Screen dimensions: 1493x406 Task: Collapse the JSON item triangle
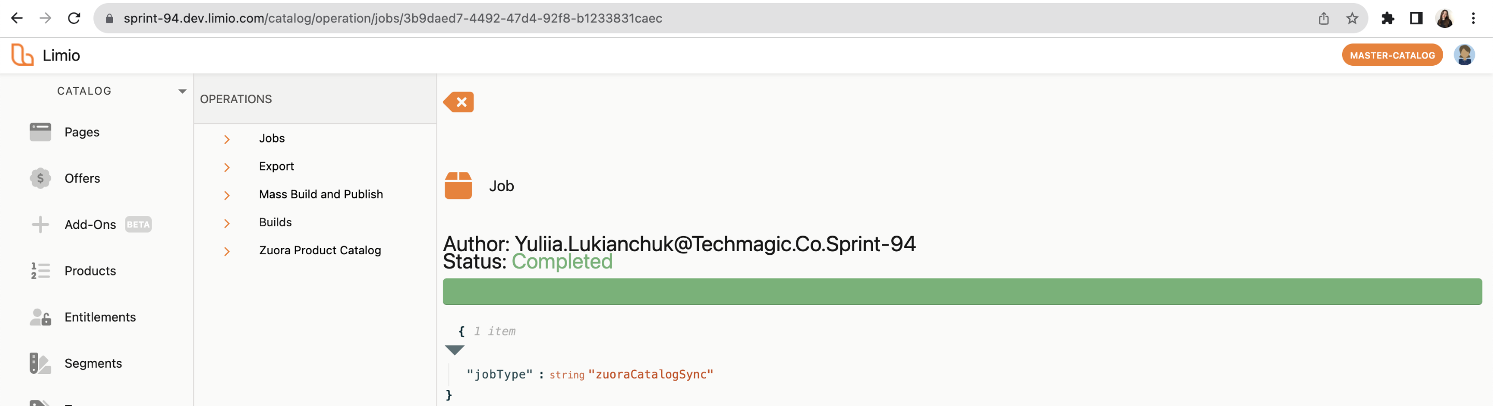[455, 350]
